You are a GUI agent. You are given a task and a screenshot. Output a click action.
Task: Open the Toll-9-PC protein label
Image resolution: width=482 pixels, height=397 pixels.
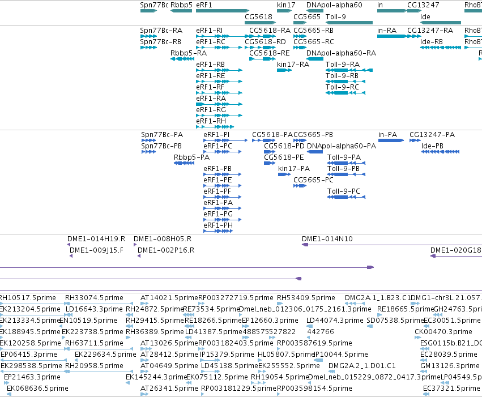(x=344, y=191)
